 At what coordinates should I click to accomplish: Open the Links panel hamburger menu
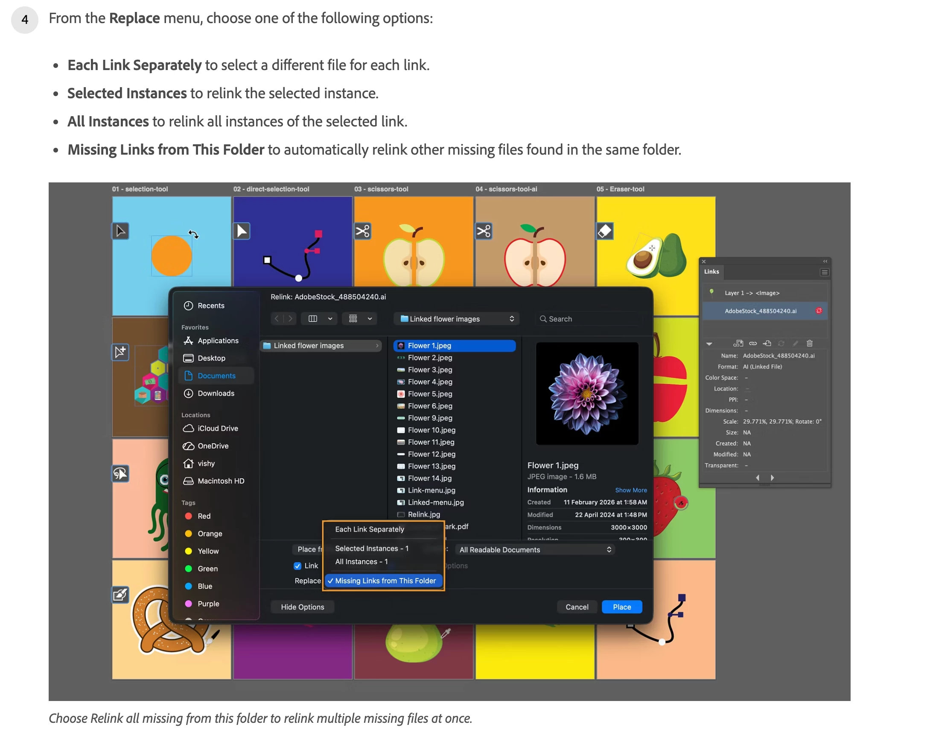coord(824,272)
